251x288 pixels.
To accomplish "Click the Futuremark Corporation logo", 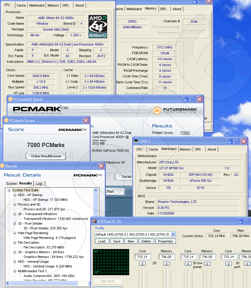I will coord(175,110).
